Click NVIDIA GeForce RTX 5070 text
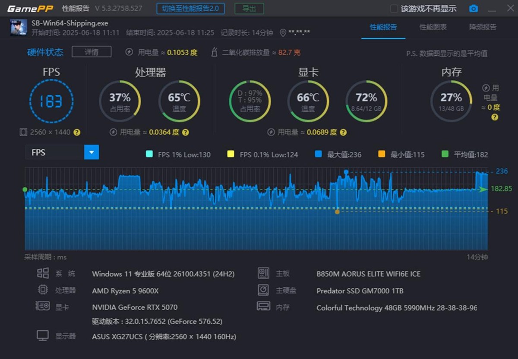Screen dimensions: 518x359 [x=135, y=307]
